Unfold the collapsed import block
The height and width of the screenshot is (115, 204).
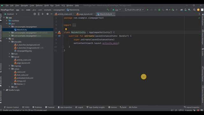tap(74, 25)
